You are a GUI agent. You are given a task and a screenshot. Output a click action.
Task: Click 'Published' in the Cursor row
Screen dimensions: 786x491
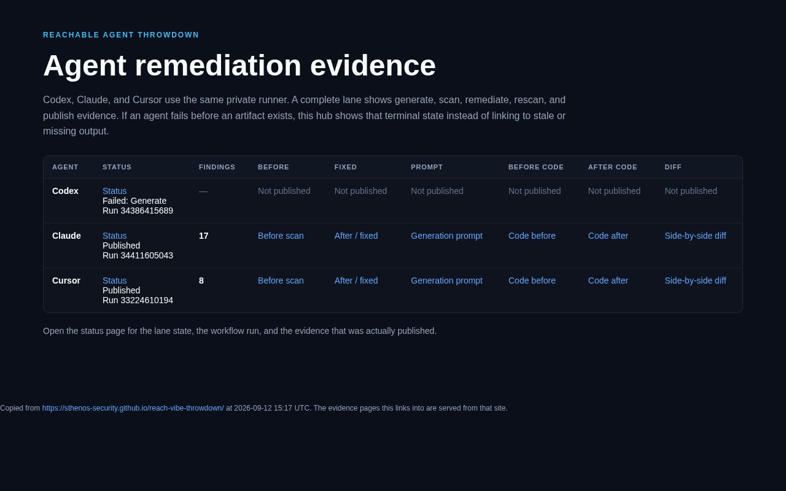[x=121, y=290]
